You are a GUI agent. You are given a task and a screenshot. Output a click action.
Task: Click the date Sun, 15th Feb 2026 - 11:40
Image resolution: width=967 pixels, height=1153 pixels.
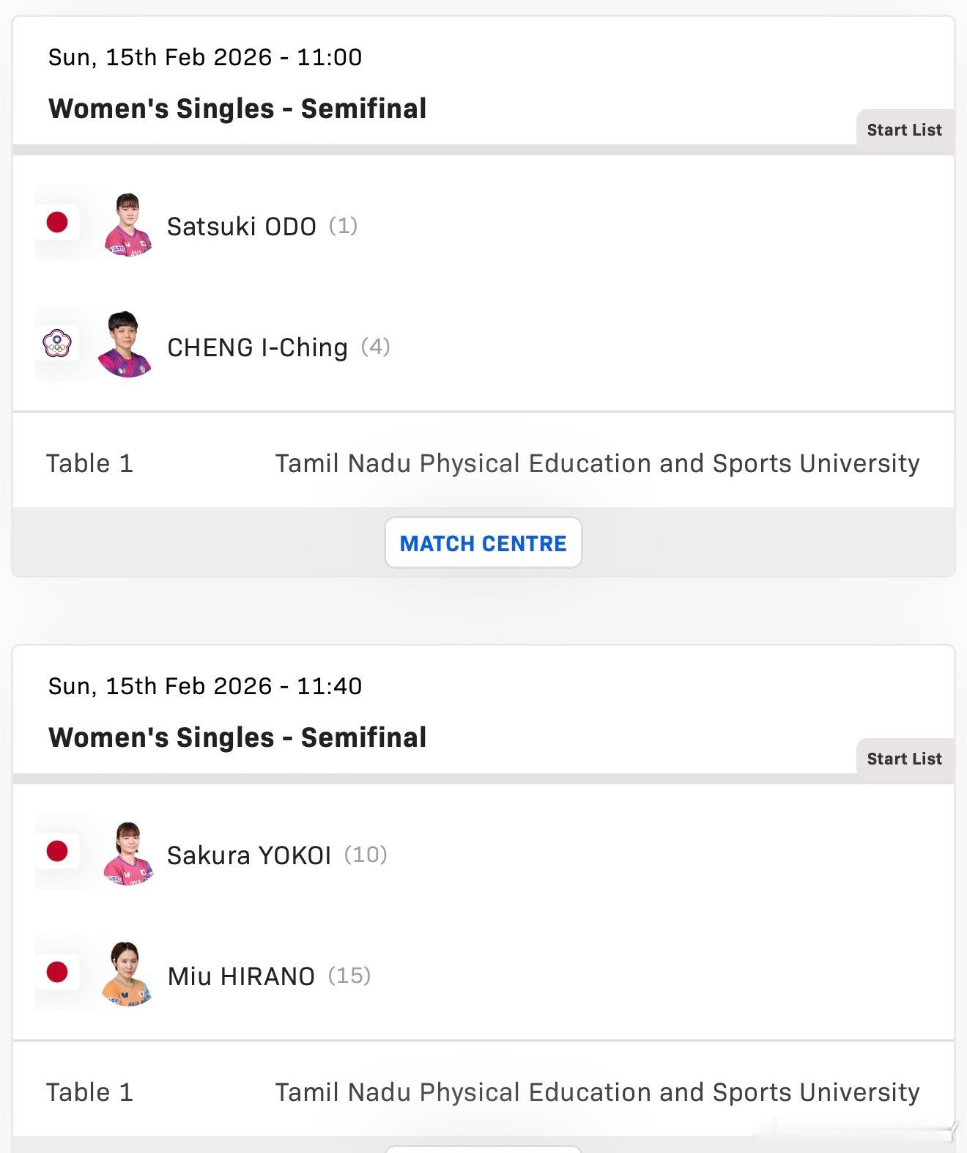point(205,686)
